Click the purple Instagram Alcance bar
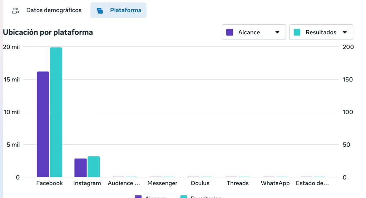Image resolution: width=366 pixels, height=198 pixels. click(x=80, y=168)
